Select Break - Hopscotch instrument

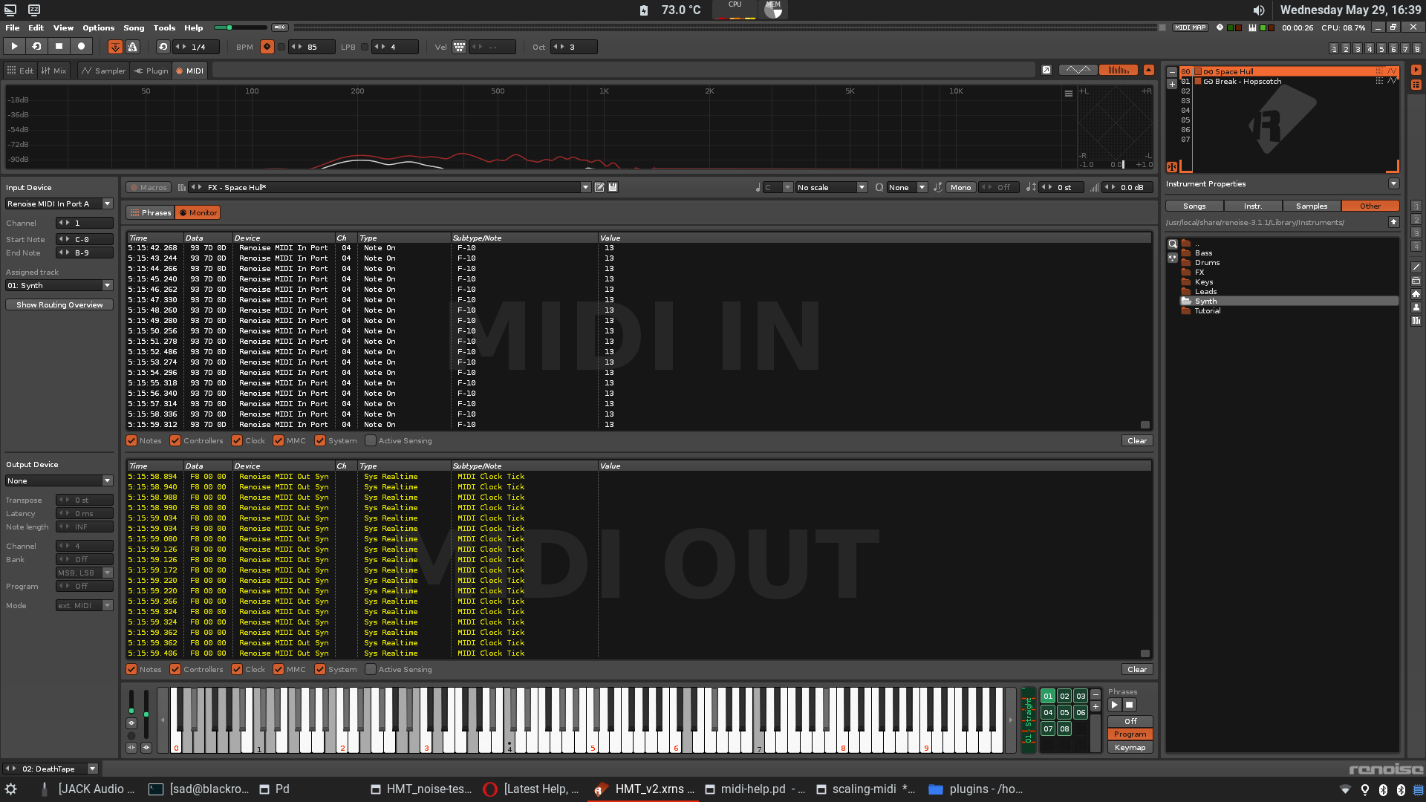pyautogui.click(x=1248, y=82)
